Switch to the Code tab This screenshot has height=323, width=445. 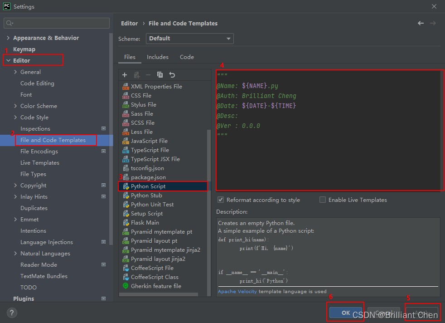(x=187, y=57)
